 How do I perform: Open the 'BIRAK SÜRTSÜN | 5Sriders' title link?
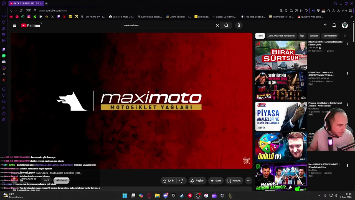tap(325, 43)
